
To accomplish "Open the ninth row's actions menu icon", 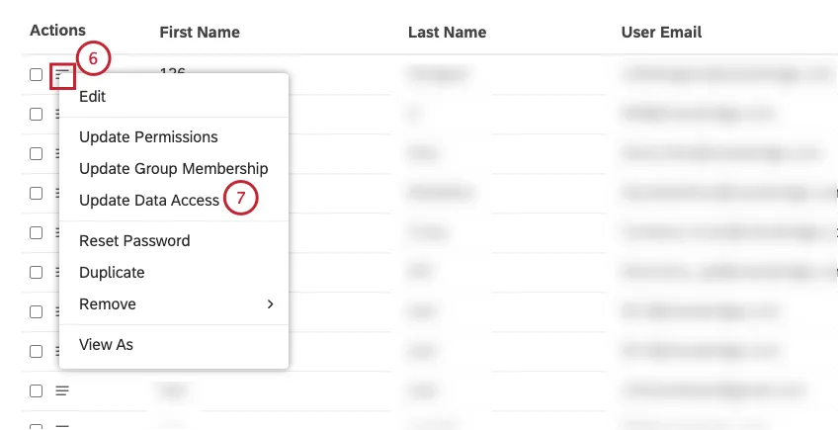I will (62, 390).
